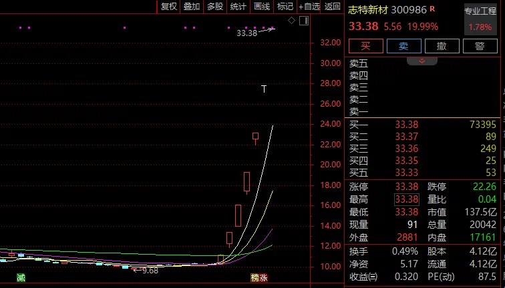The height and width of the screenshot is (288, 505).
Task: Click the 警 price alert button
Action: pyautogui.click(x=480, y=46)
